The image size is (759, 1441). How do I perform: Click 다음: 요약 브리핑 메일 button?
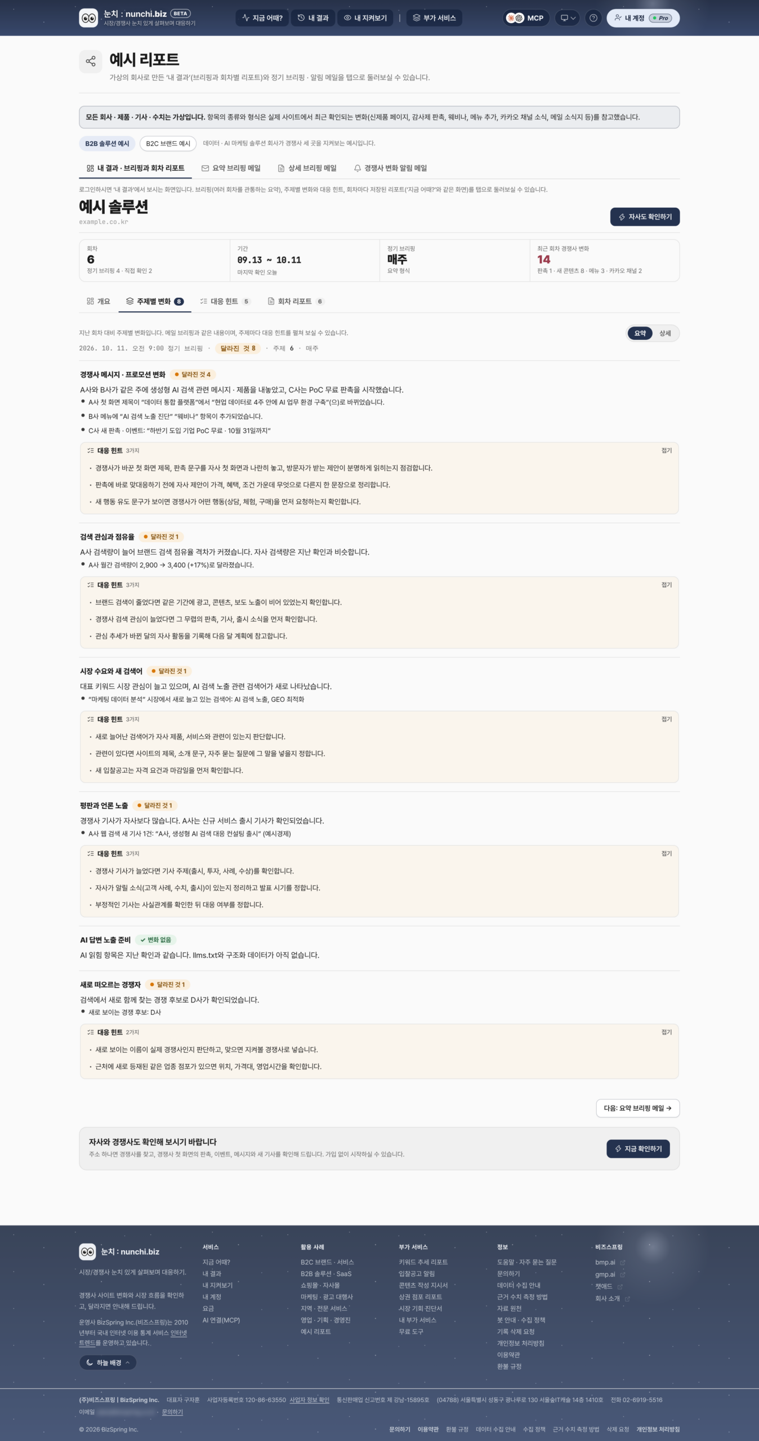click(x=637, y=1108)
